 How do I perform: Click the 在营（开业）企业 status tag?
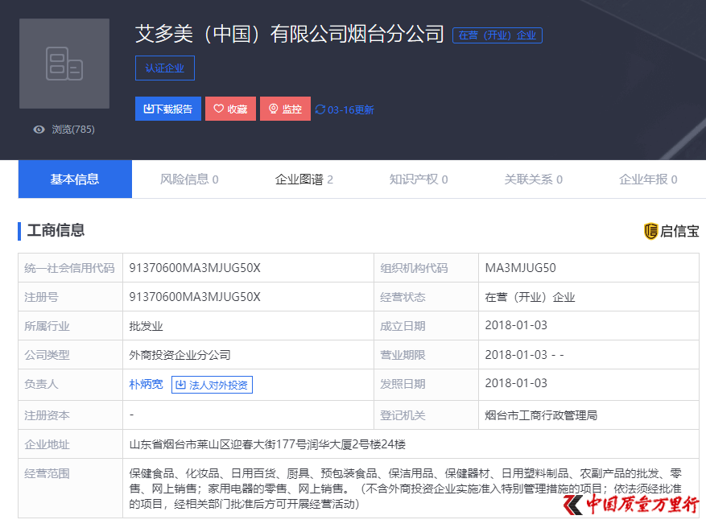497,35
